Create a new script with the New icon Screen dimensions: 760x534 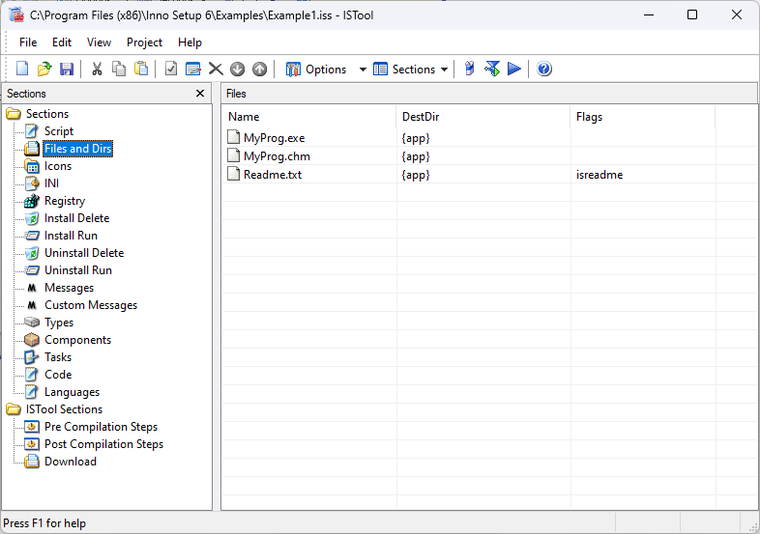click(22, 69)
